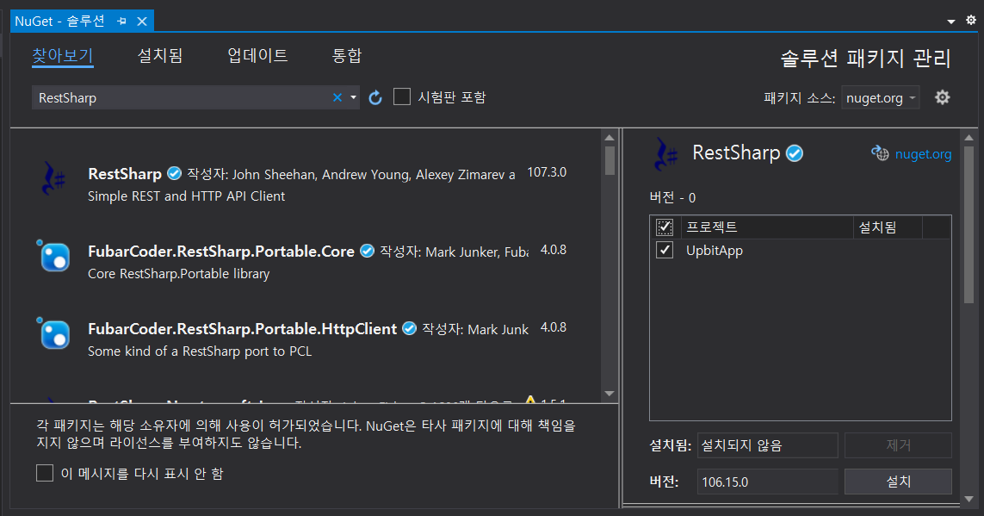Select FubarCoder.RestSharp.Portable.Core package title

221,251
